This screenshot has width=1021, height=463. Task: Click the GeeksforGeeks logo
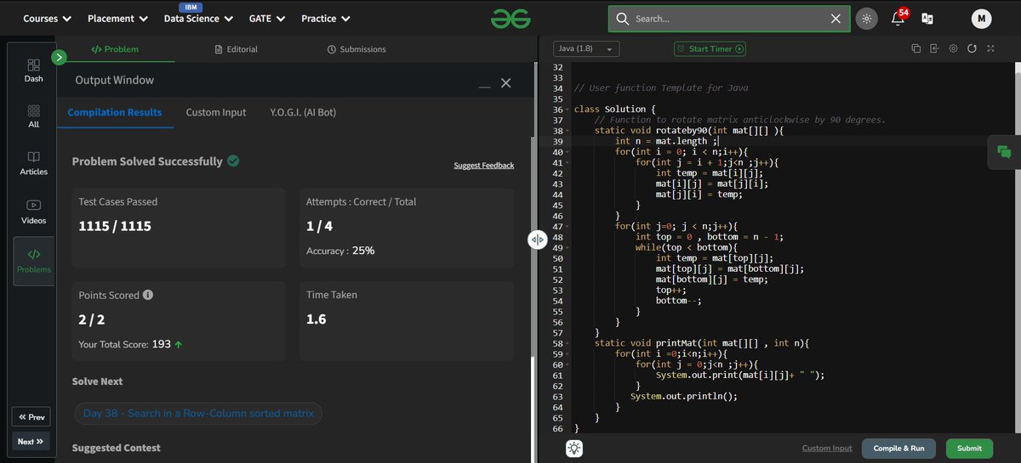pos(510,18)
